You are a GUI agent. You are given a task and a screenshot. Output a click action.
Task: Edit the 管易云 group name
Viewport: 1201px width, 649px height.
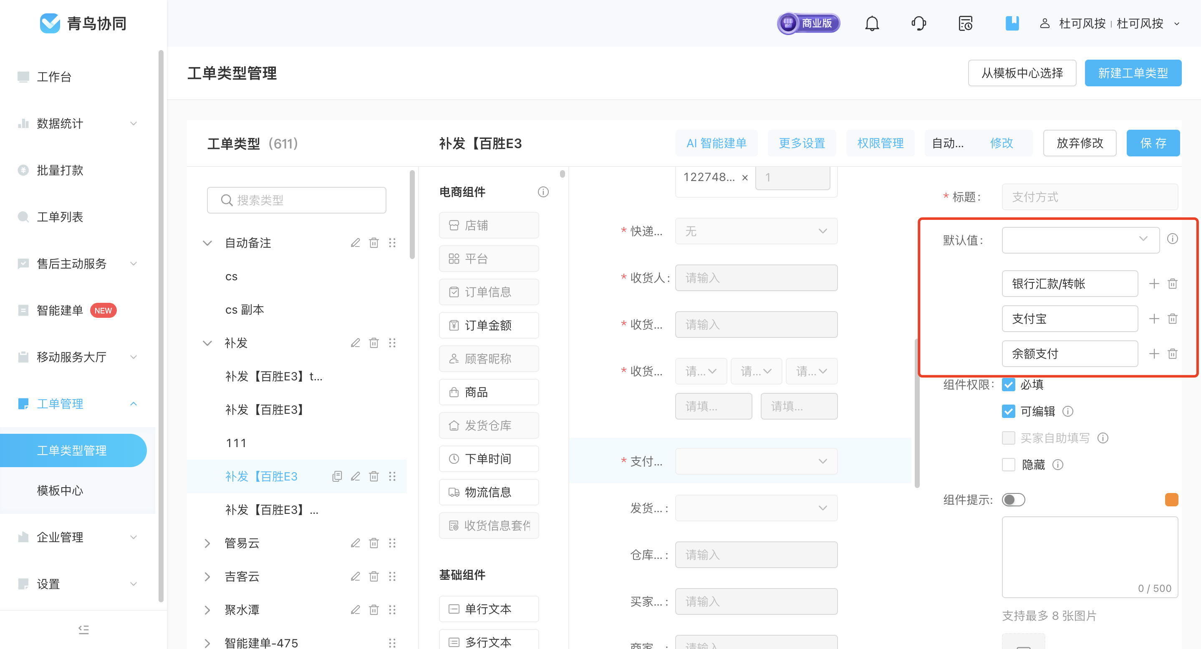point(355,543)
